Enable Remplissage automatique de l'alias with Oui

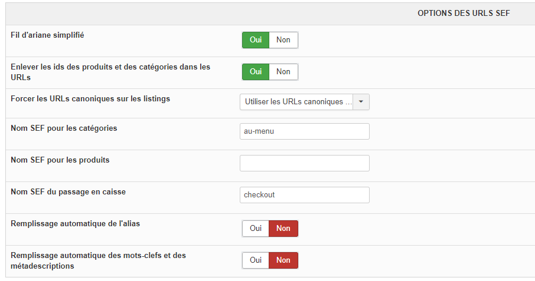(x=256, y=229)
